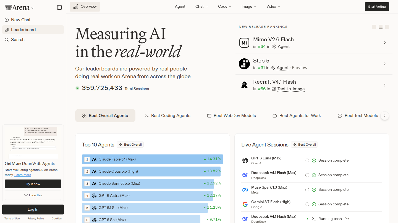The image size is (398, 223).
Task: Open the Overview button in top bar
Action: coord(85,7)
